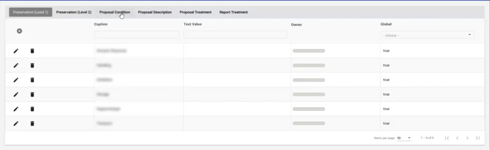Focus the Text Value filter field
The image size is (490, 150).
235,35
